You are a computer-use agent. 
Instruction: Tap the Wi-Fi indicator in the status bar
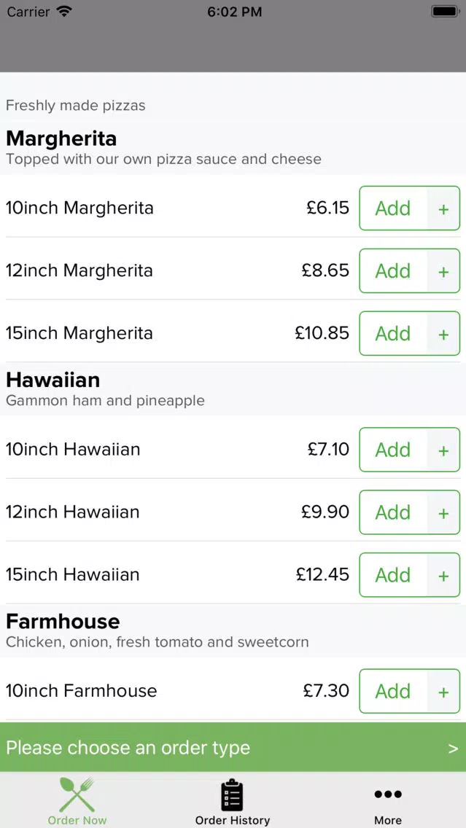click(x=64, y=12)
